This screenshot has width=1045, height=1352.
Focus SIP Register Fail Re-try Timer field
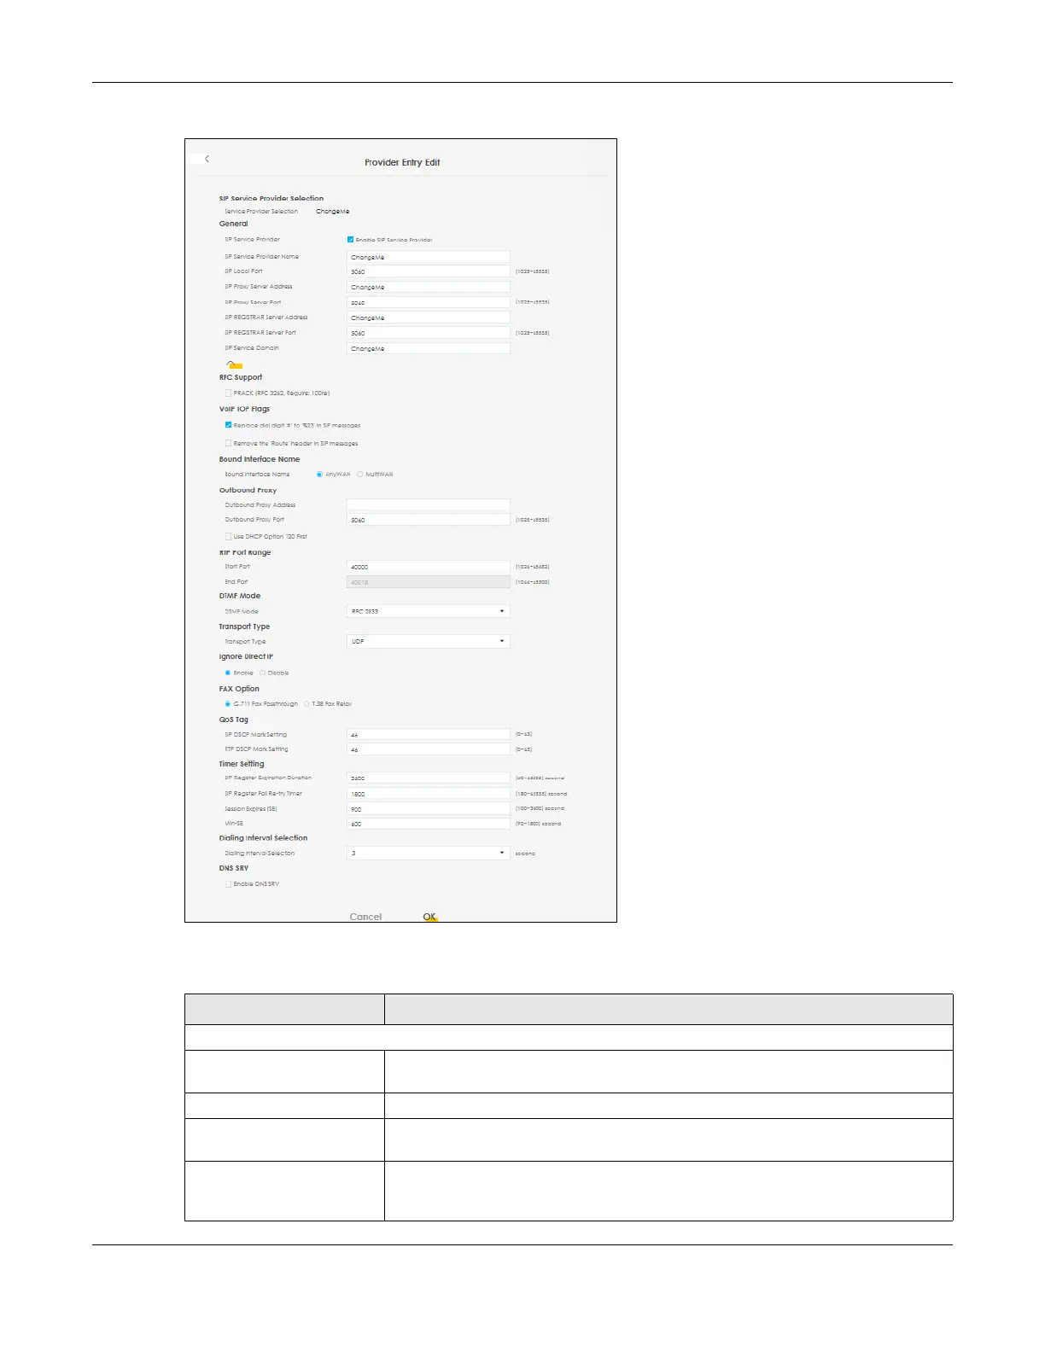429,794
